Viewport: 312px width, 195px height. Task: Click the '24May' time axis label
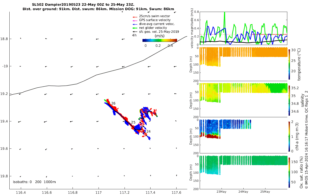tap(243, 192)
